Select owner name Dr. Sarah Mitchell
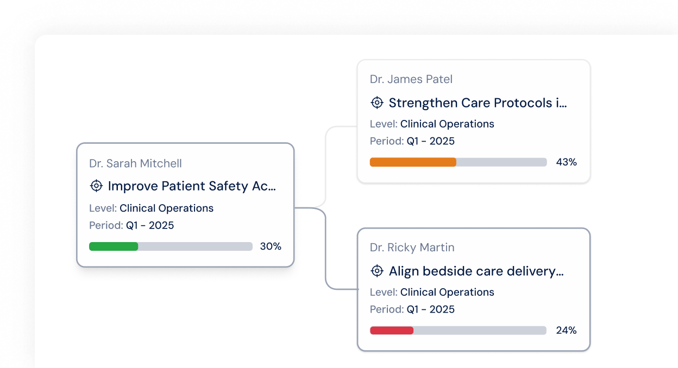Screen dimensions: 678x368 [135, 163]
